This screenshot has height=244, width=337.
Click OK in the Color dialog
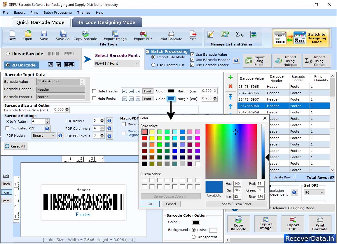pos(150,204)
